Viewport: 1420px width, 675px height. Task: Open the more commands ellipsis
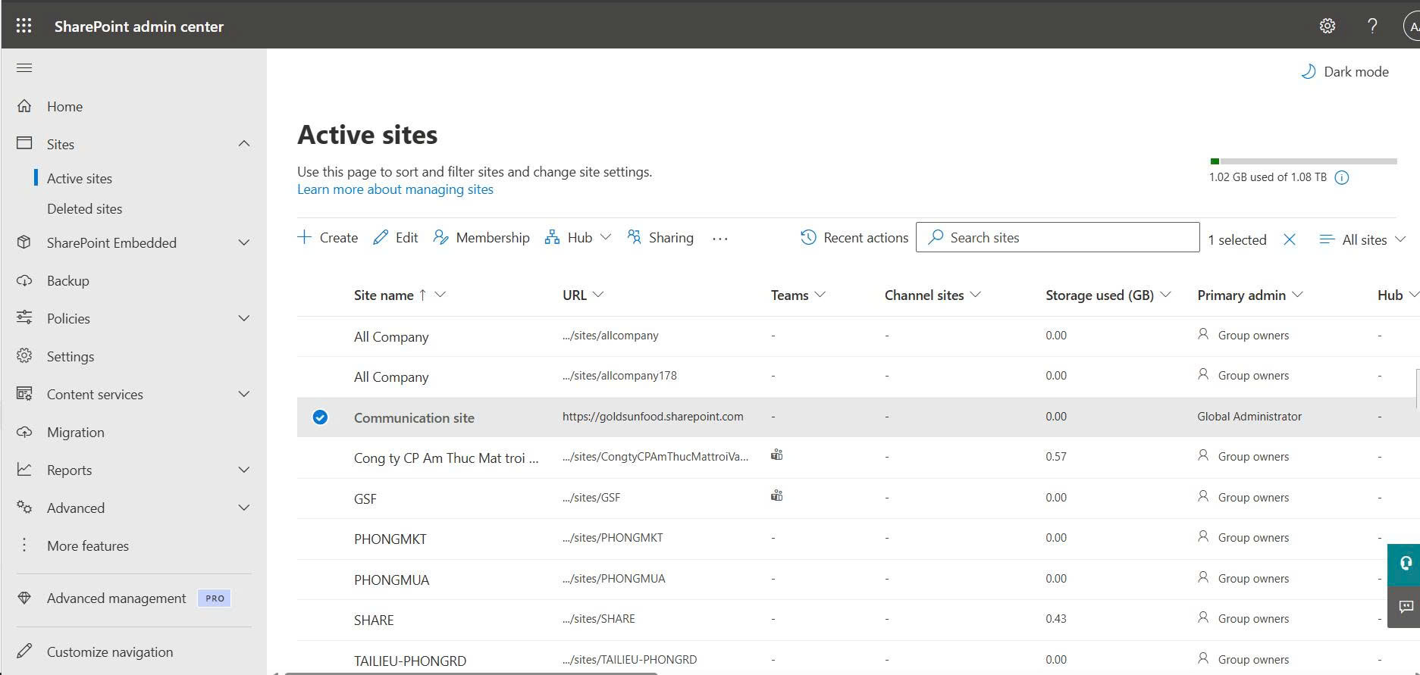point(720,239)
